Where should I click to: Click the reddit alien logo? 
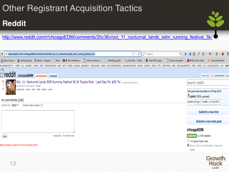2,73
